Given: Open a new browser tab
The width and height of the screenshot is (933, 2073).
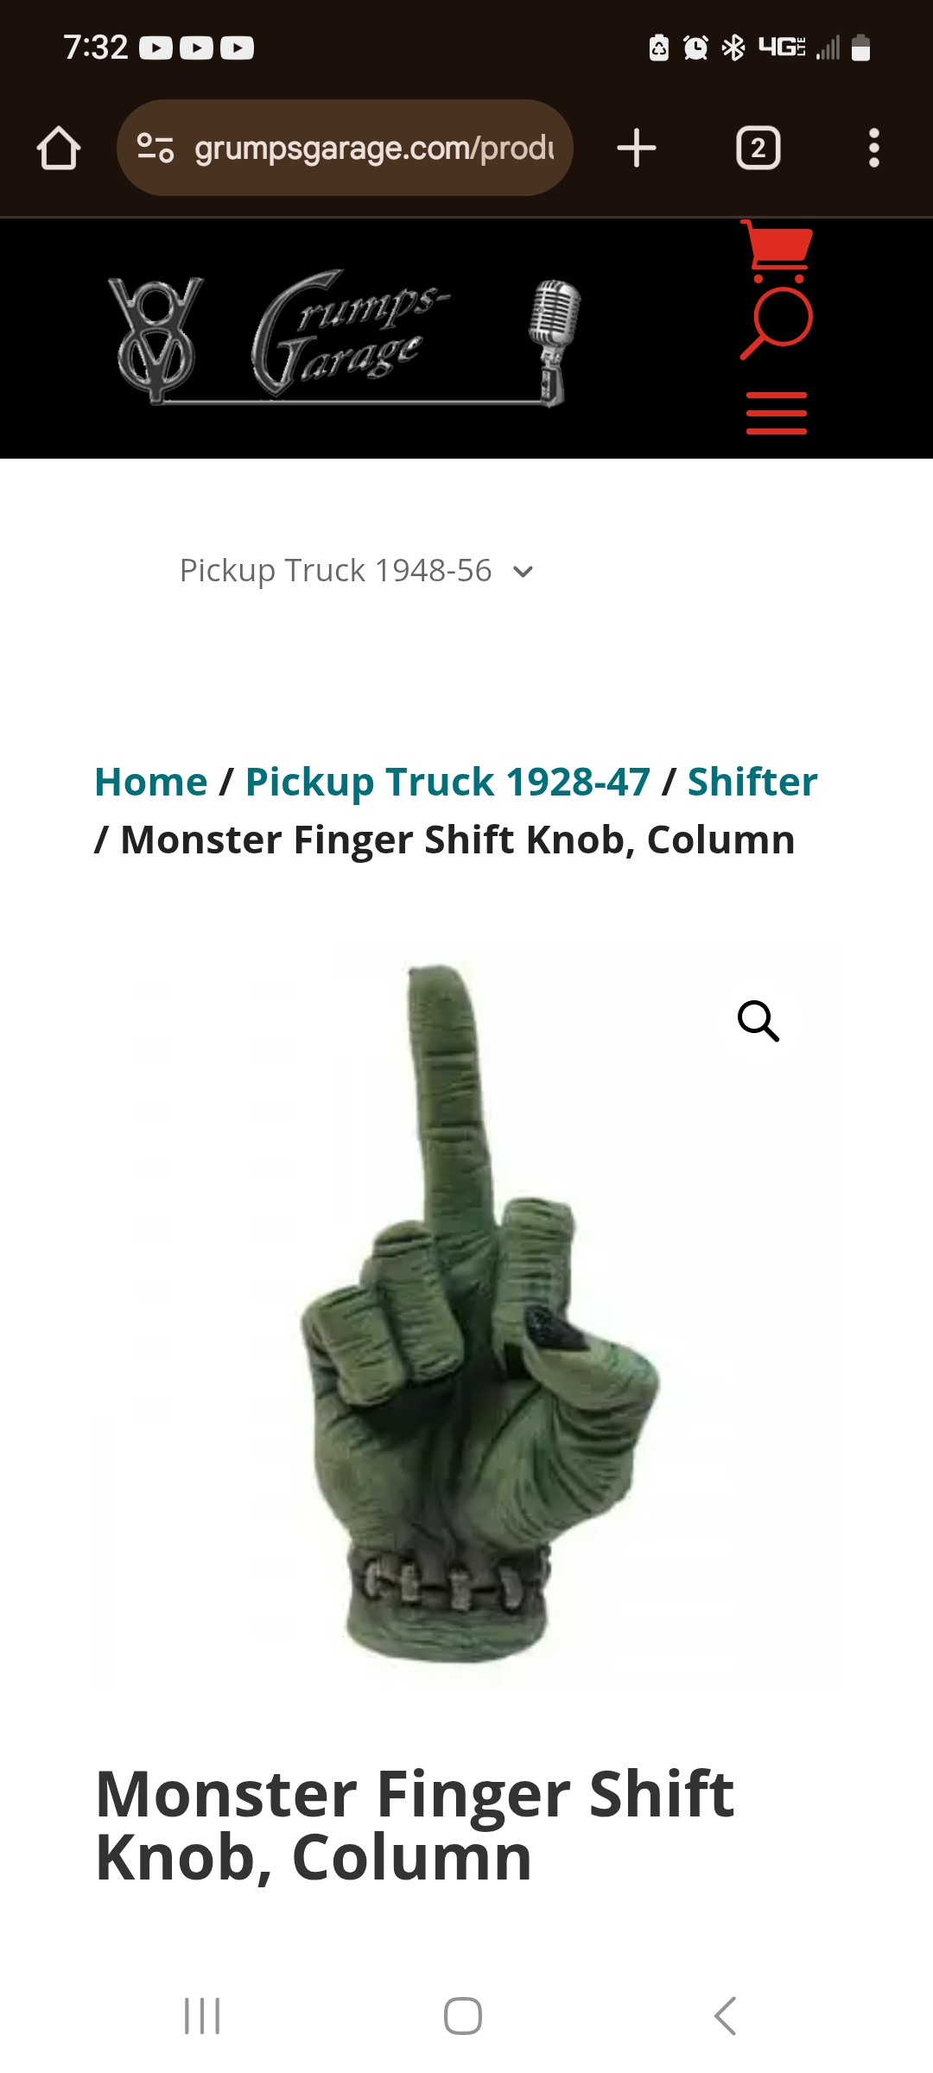Looking at the screenshot, I should pyautogui.click(x=637, y=148).
